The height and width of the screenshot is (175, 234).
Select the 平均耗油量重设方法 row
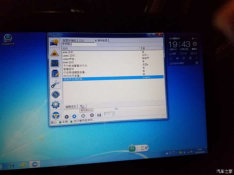pyautogui.click(x=113, y=65)
